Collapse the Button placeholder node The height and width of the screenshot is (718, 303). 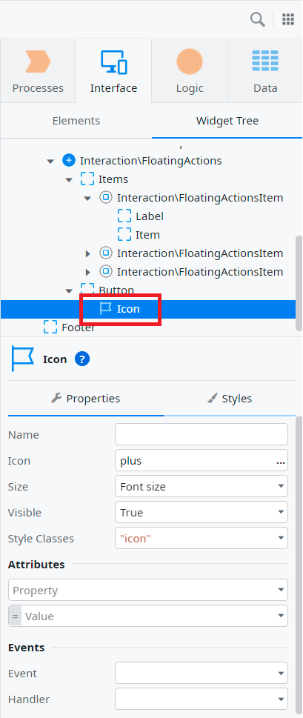[69, 290]
